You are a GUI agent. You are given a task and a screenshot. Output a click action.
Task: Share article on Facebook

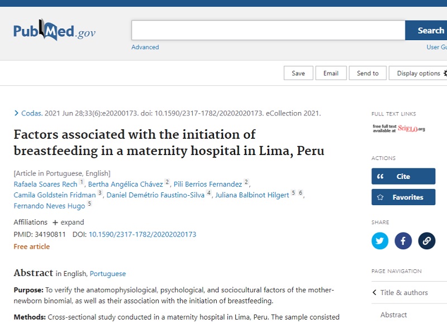(x=403, y=241)
